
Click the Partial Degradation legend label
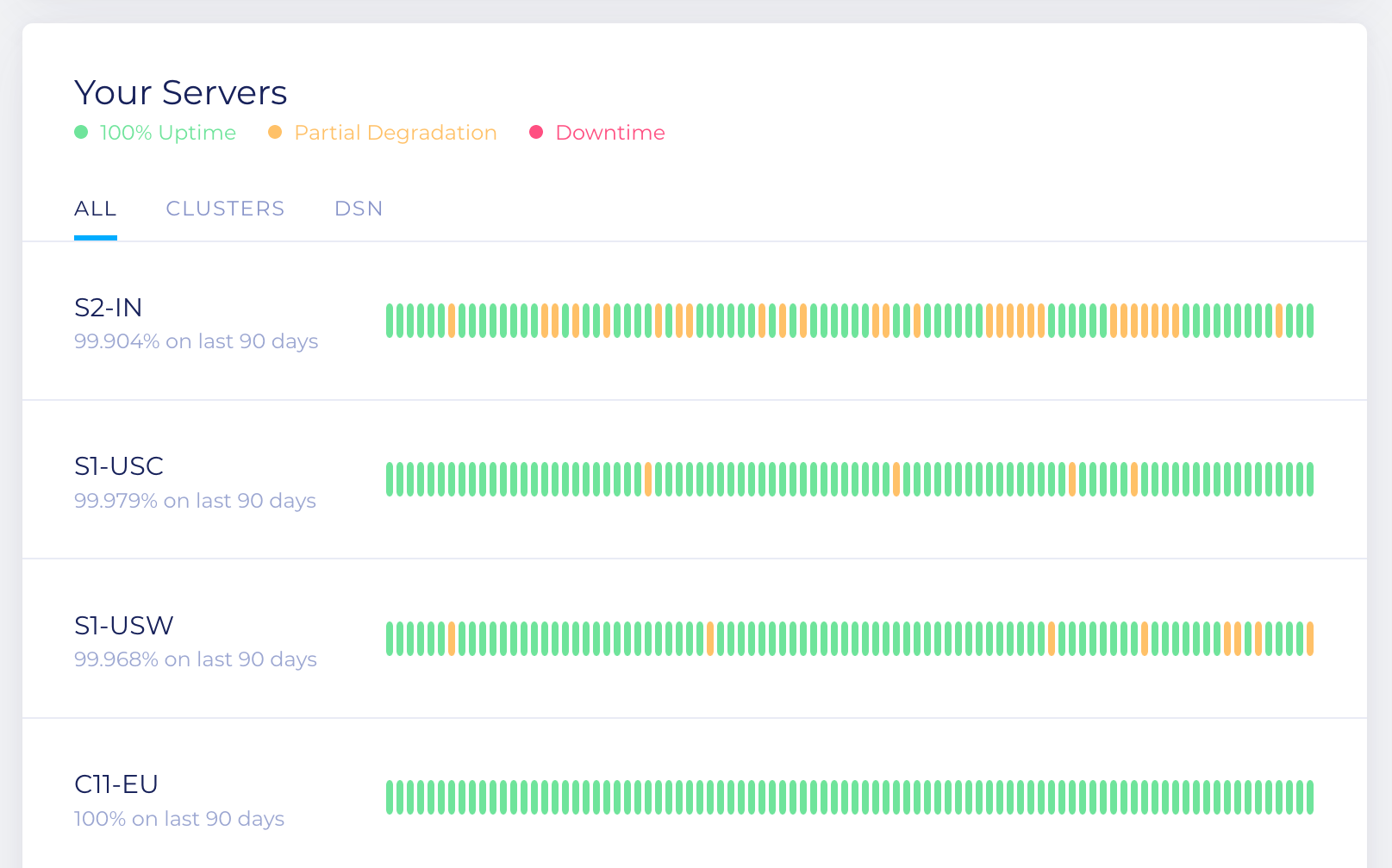(396, 133)
